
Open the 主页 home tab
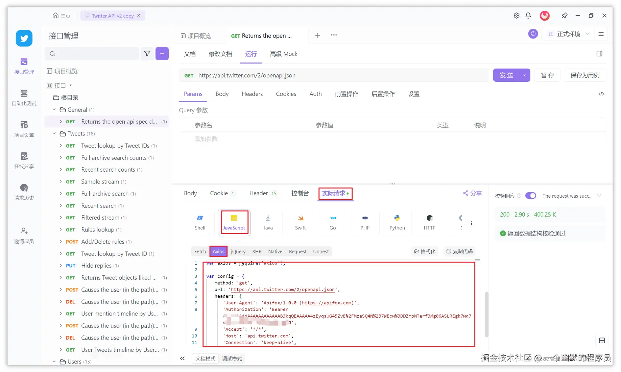(62, 16)
